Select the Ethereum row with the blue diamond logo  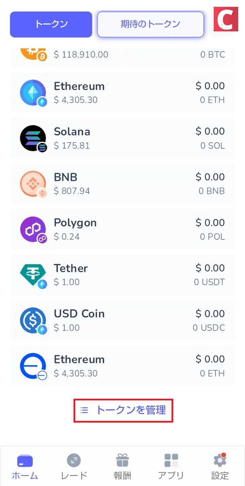point(122,92)
